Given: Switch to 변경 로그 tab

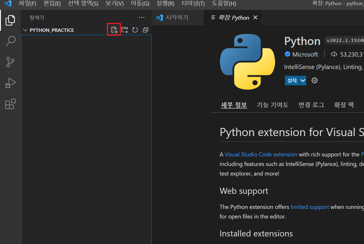Looking at the screenshot, I should pyautogui.click(x=311, y=105).
